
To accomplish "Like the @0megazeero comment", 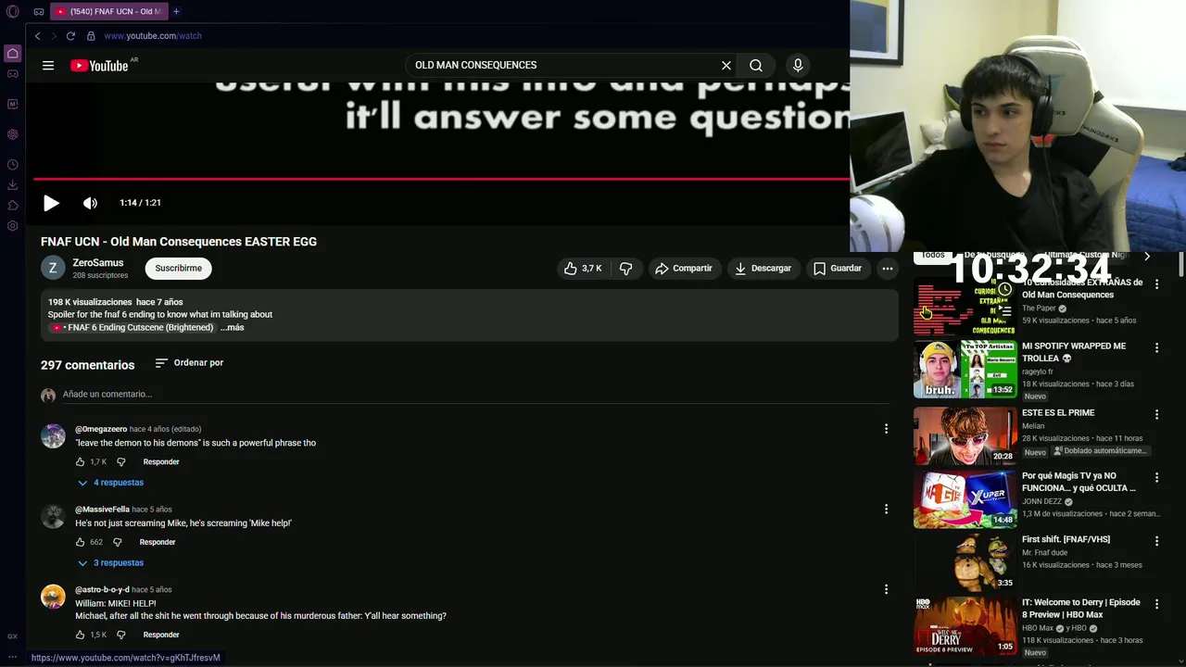I will pos(80,461).
